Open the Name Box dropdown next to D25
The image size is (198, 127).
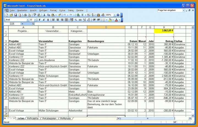[x=23, y=24]
